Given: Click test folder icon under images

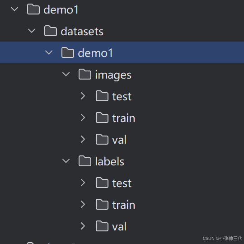Looking at the screenshot, I should click(x=102, y=96).
